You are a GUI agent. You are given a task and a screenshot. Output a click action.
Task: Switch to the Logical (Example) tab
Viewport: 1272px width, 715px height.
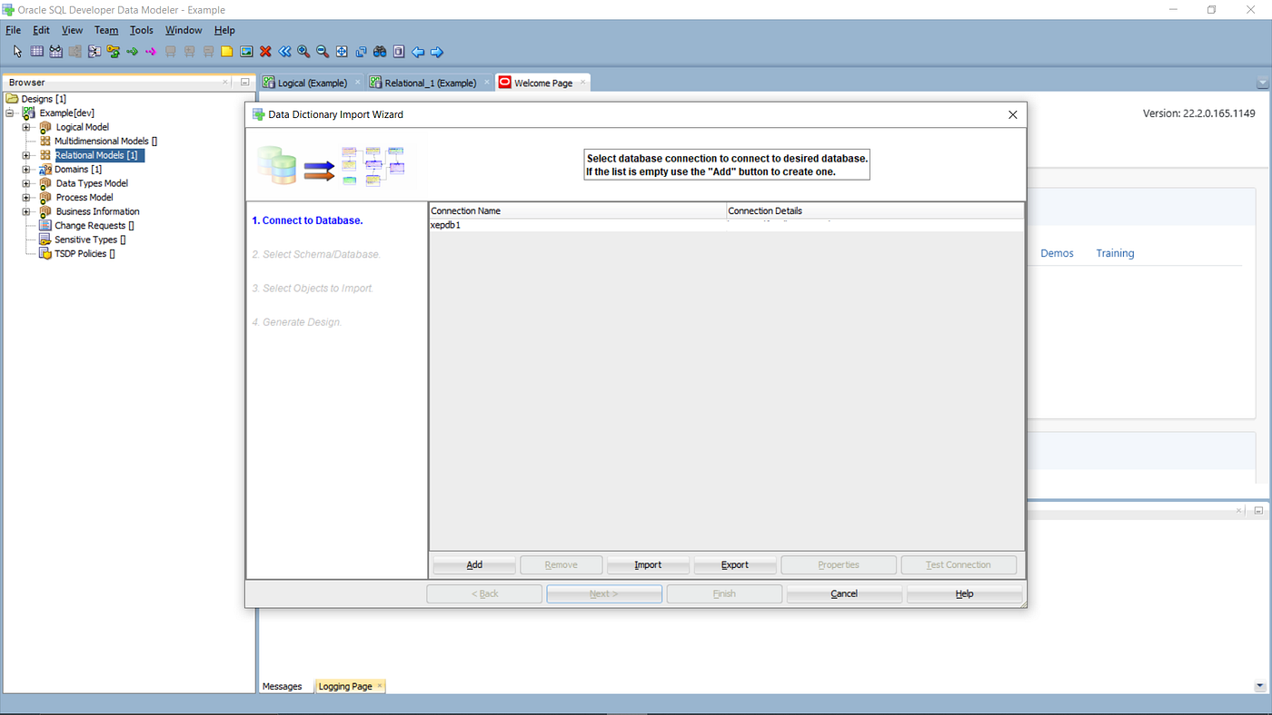coord(311,83)
